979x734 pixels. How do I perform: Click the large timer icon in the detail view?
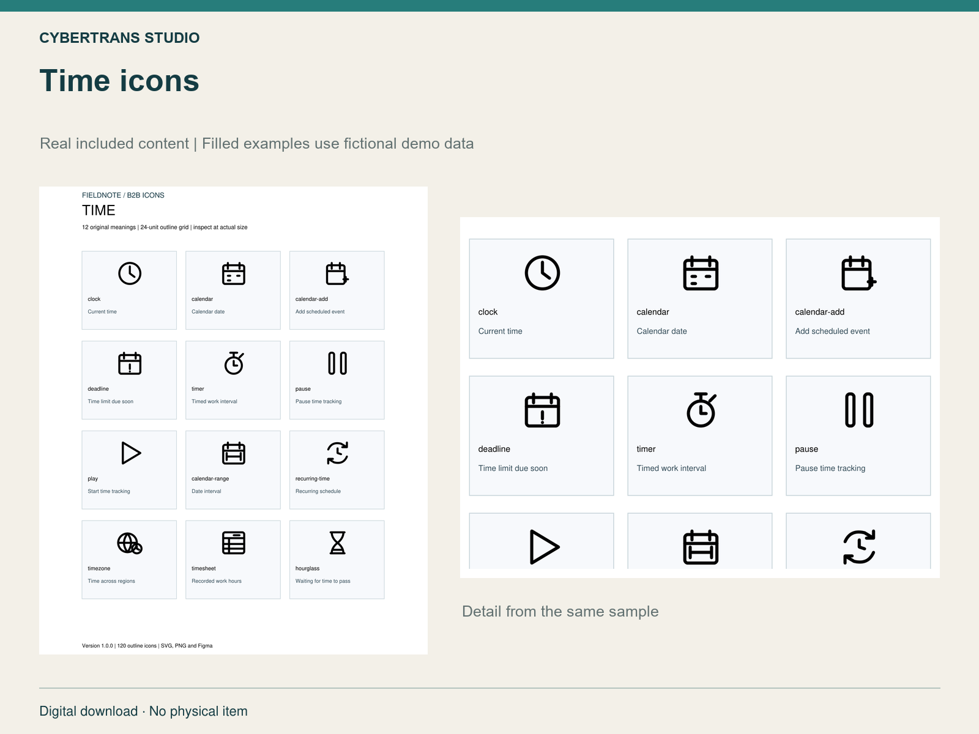tap(701, 410)
